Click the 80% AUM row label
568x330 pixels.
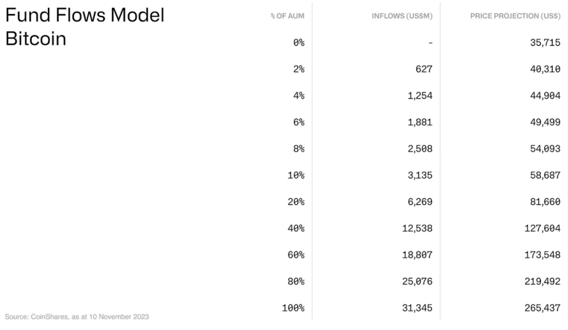(297, 282)
